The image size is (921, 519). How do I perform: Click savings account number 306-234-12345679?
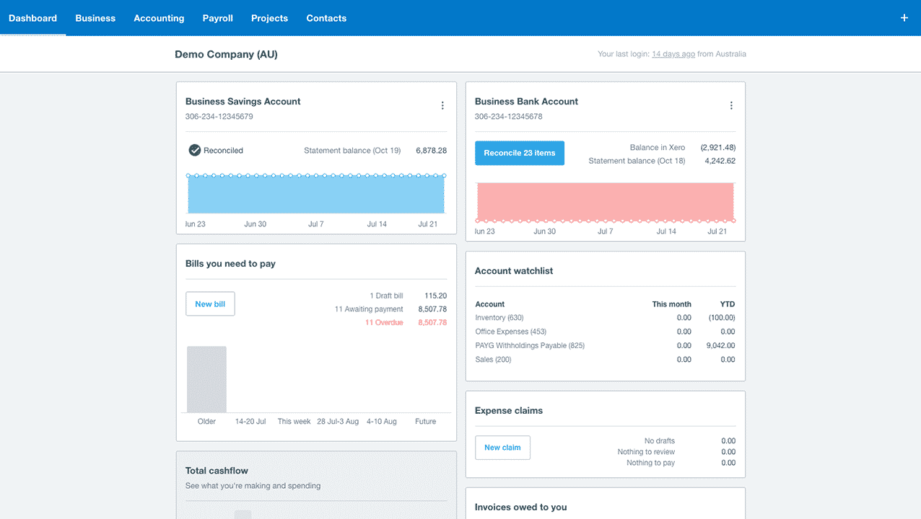219,117
